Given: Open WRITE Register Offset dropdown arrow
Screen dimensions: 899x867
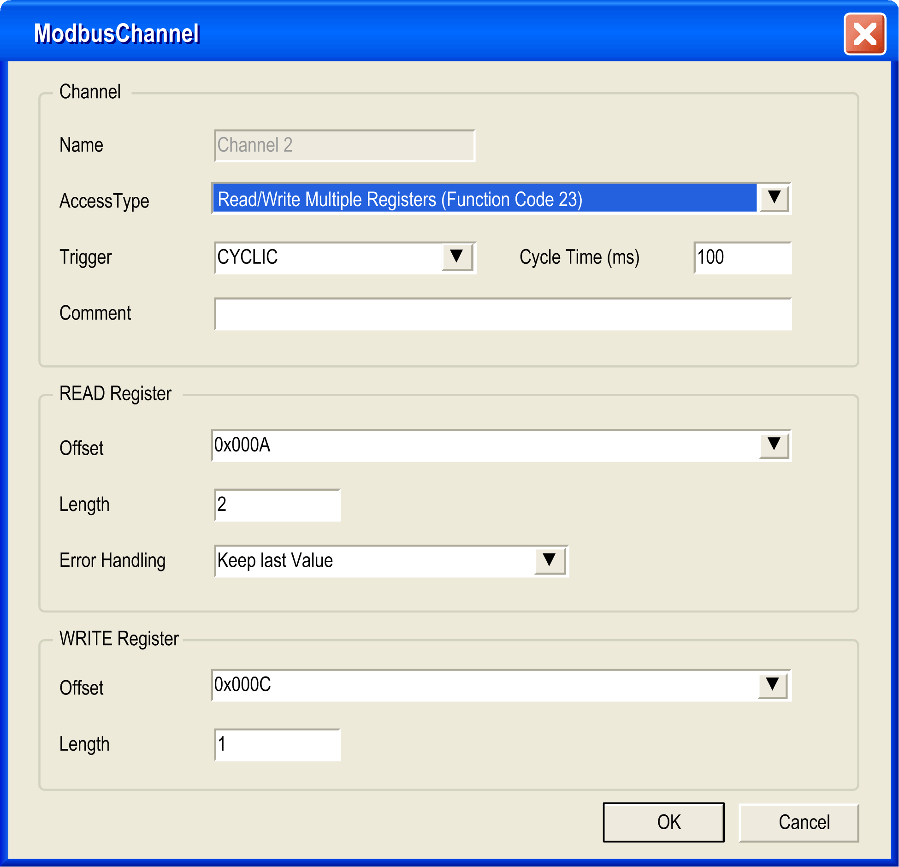Looking at the screenshot, I should coord(773,685).
